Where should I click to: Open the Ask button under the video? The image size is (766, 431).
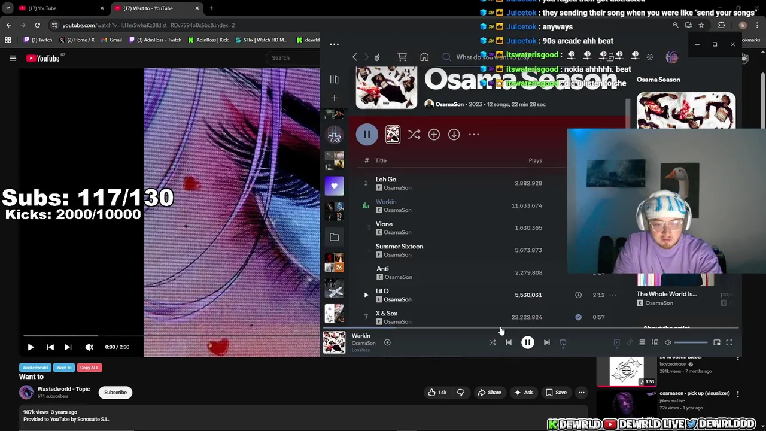523,393
